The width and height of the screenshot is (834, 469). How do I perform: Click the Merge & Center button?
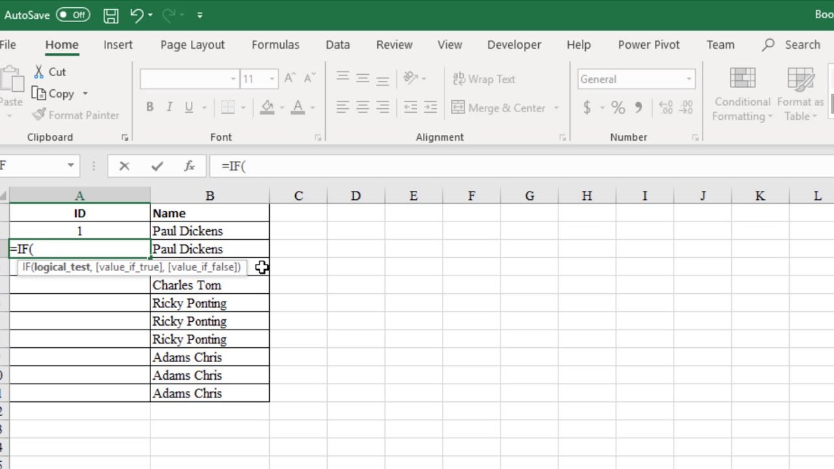click(x=506, y=107)
